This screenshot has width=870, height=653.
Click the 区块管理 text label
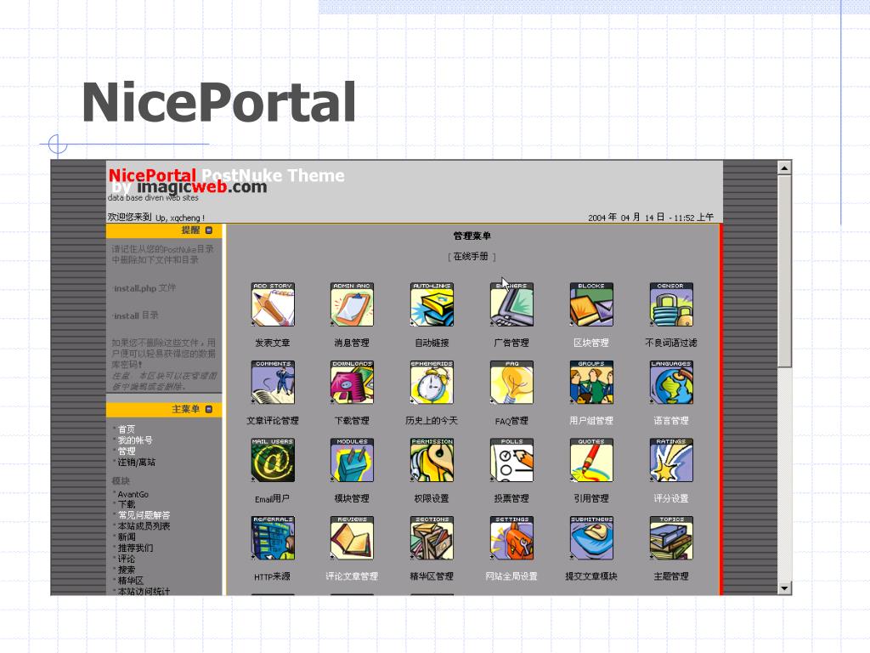pos(591,344)
